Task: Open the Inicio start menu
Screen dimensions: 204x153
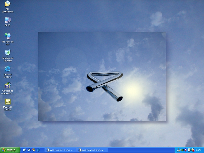Action: click(x=9, y=150)
